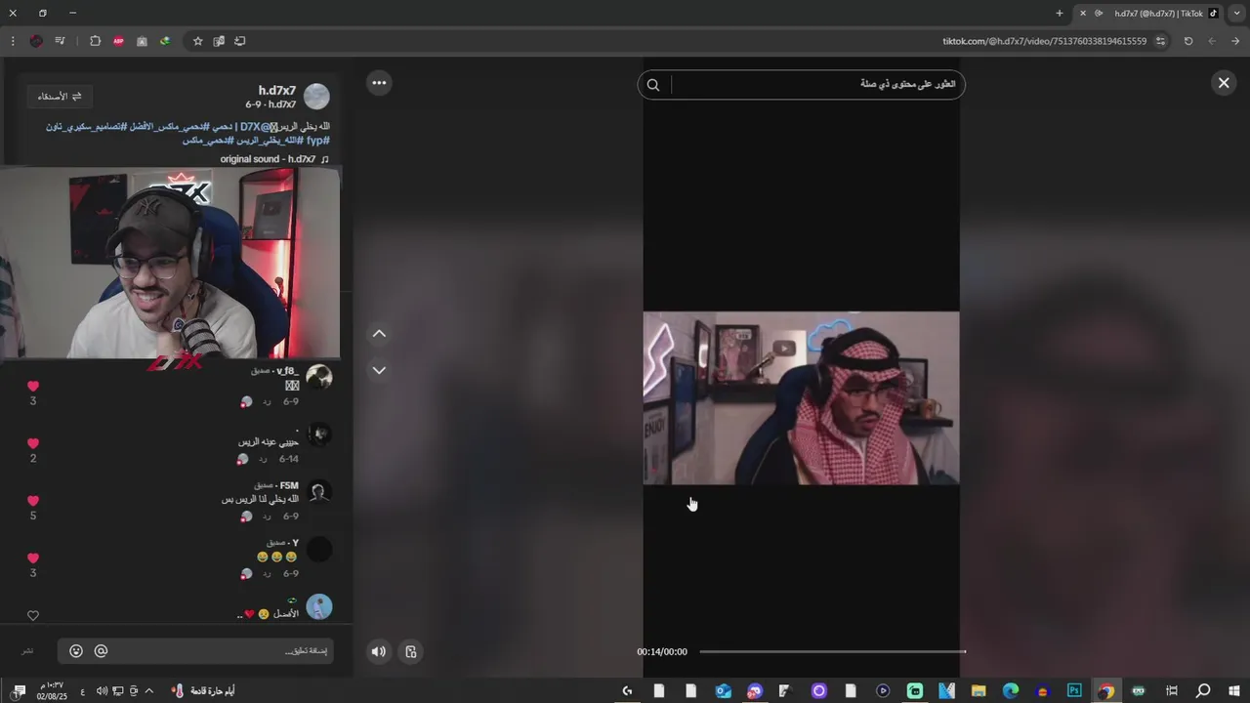Reload the page
The image size is (1250, 703).
point(1188,41)
